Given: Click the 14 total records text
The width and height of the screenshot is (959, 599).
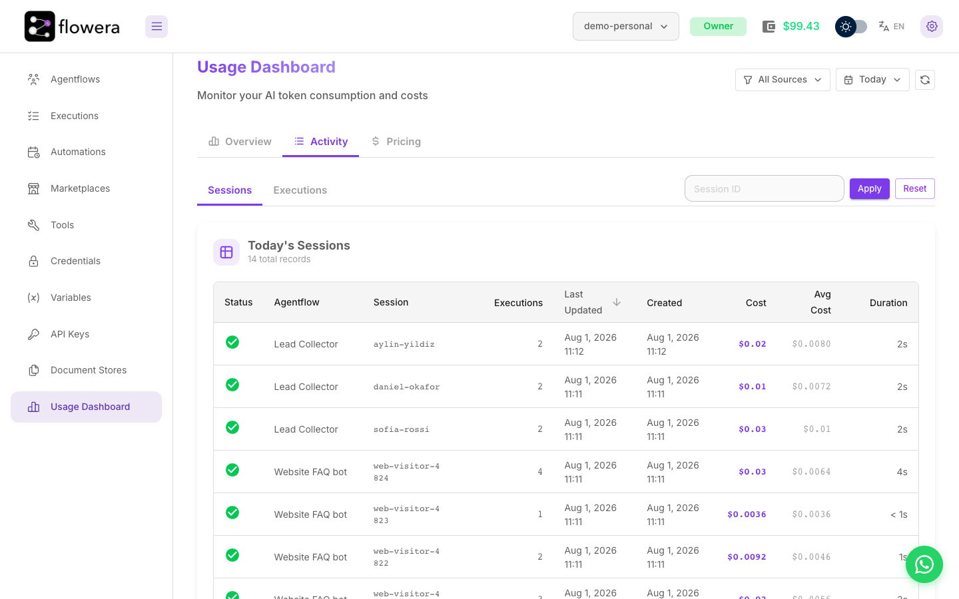Looking at the screenshot, I should pyautogui.click(x=279, y=260).
